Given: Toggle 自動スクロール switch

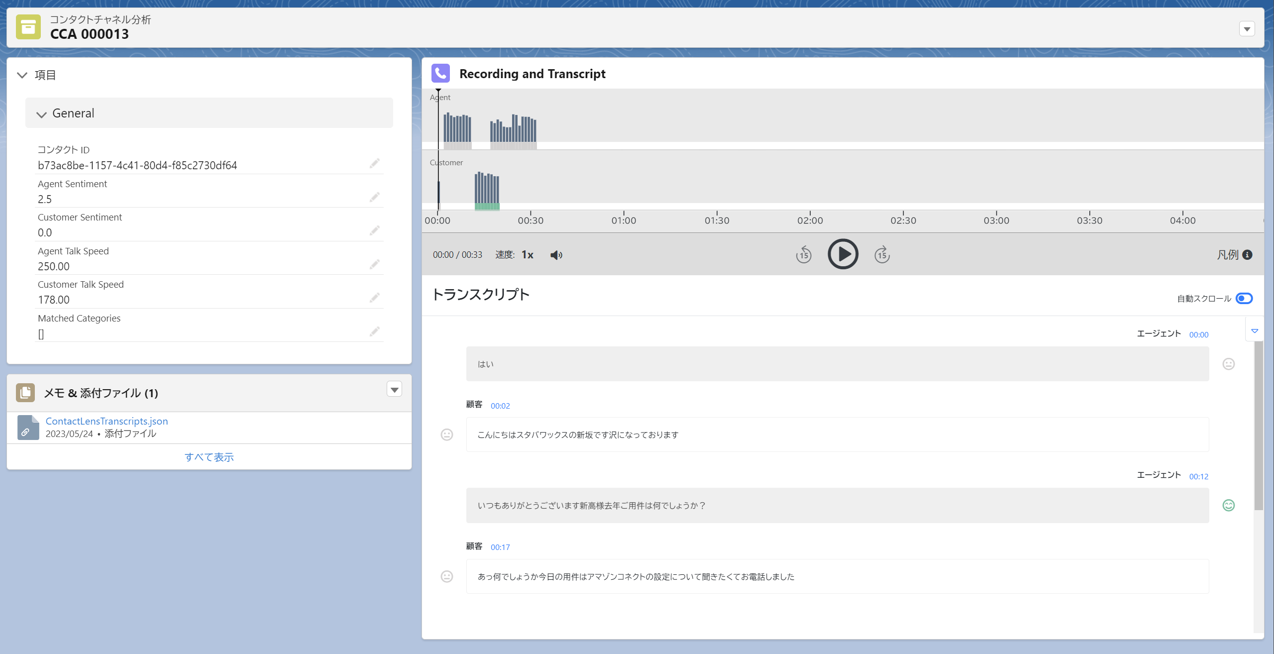Looking at the screenshot, I should pos(1244,299).
